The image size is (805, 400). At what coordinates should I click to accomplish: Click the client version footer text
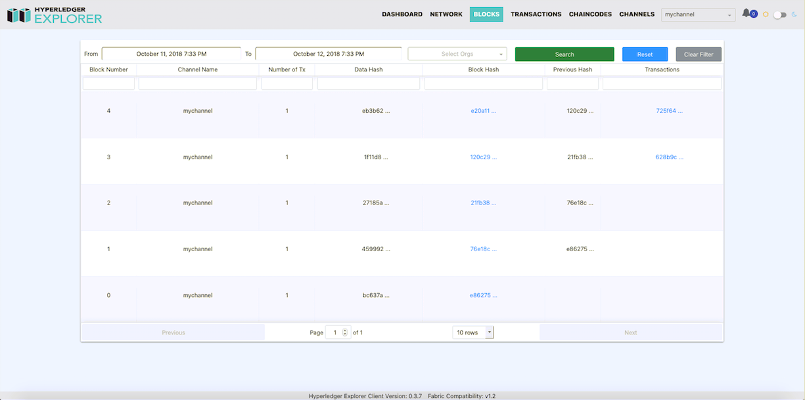365,396
